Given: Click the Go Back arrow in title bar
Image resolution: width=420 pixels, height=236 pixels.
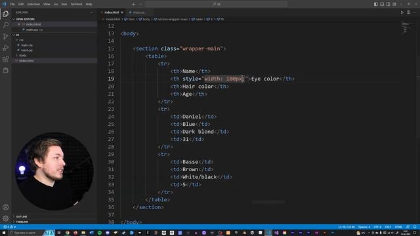Looking at the screenshot, I should point(134,4).
